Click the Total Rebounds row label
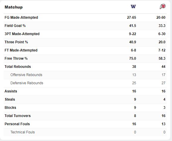 click(18, 67)
